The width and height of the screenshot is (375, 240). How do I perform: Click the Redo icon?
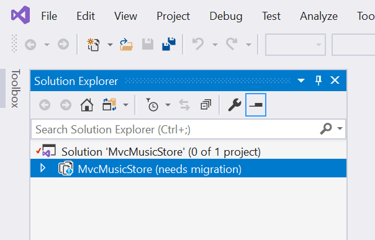click(x=232, y=44)
